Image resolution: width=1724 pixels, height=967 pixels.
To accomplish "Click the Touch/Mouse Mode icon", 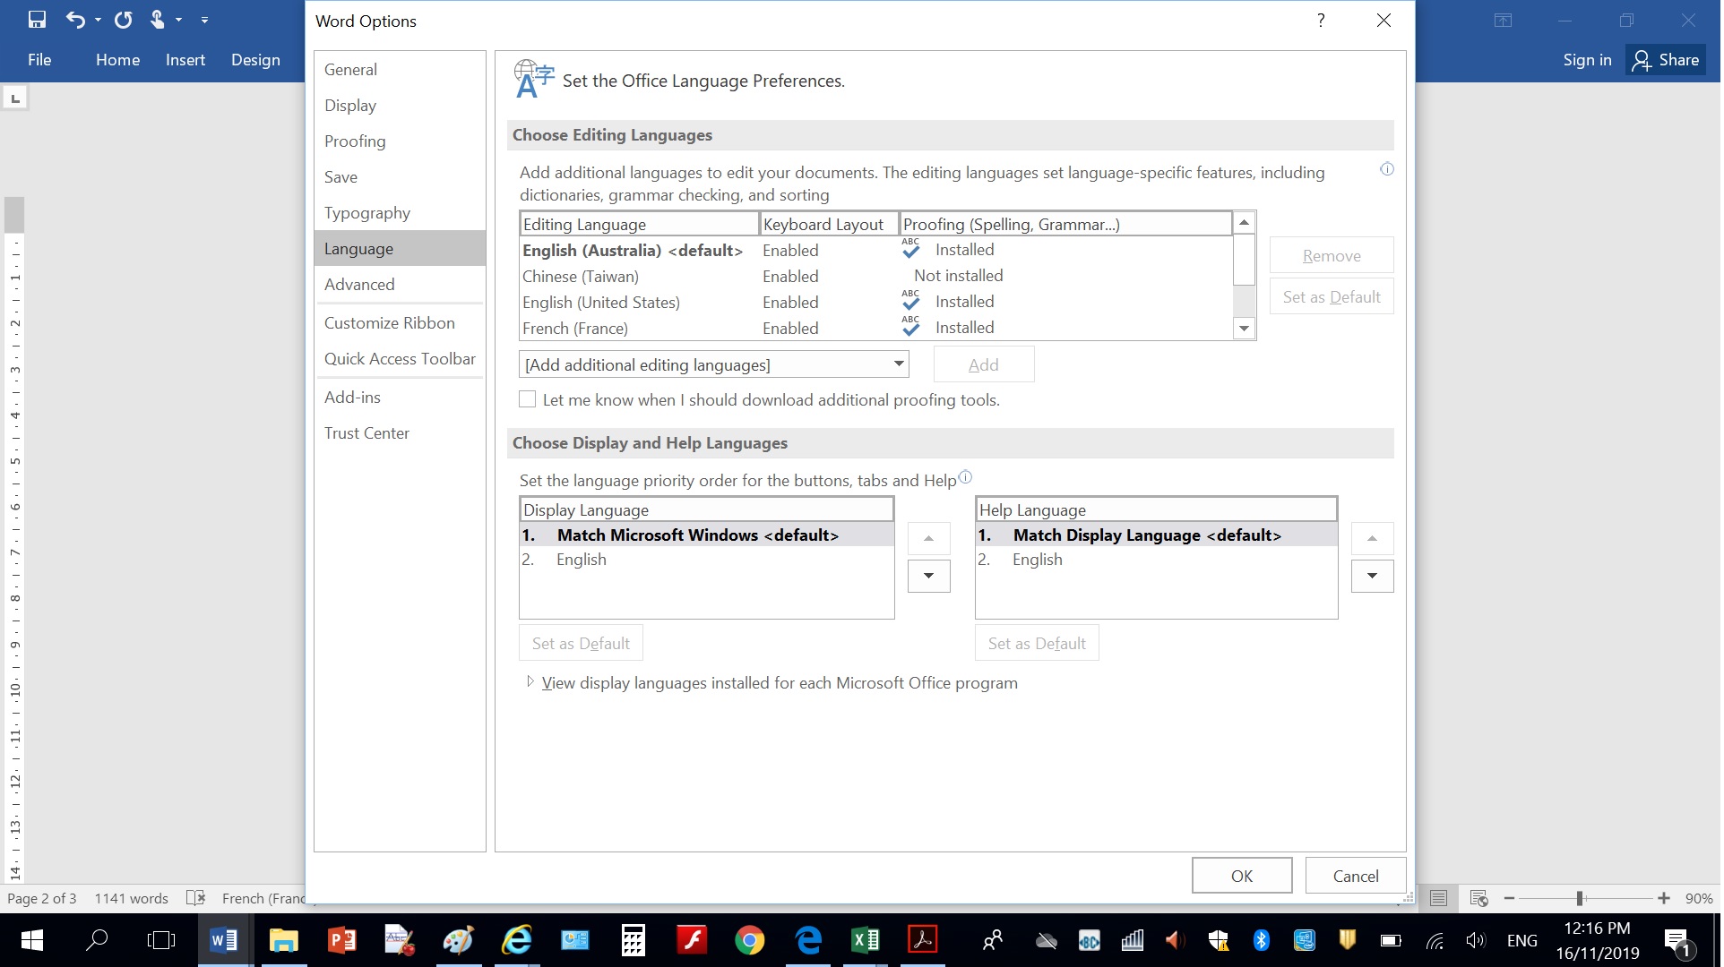I will point(158,20).
